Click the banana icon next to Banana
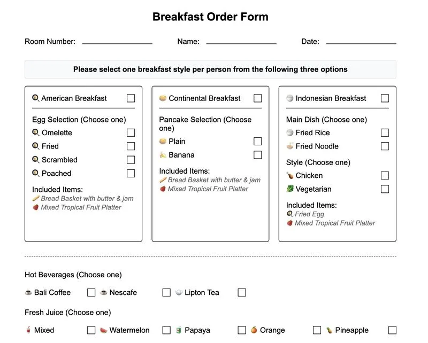Screen dimensions: 428x343 [163, 155]
